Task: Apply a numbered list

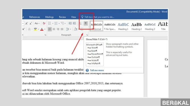Action: click(56, 23)
